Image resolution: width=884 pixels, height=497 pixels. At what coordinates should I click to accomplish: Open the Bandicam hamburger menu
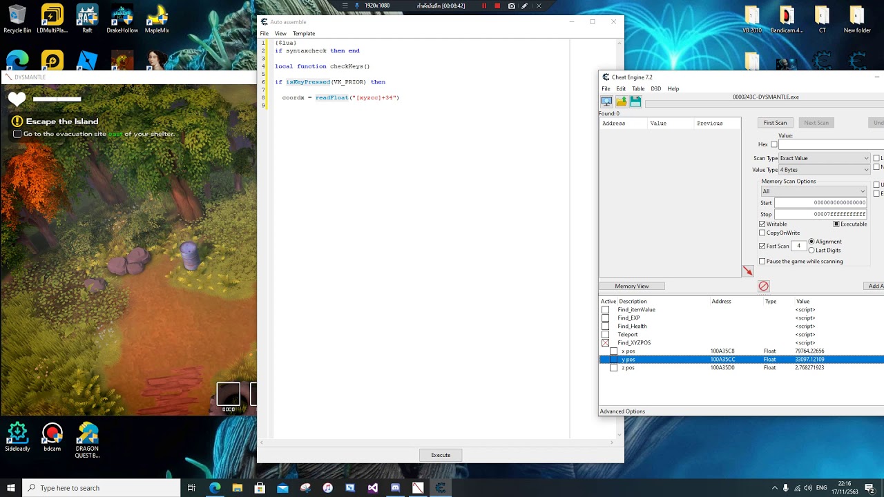pyautogui.click(x=345, y=6)
